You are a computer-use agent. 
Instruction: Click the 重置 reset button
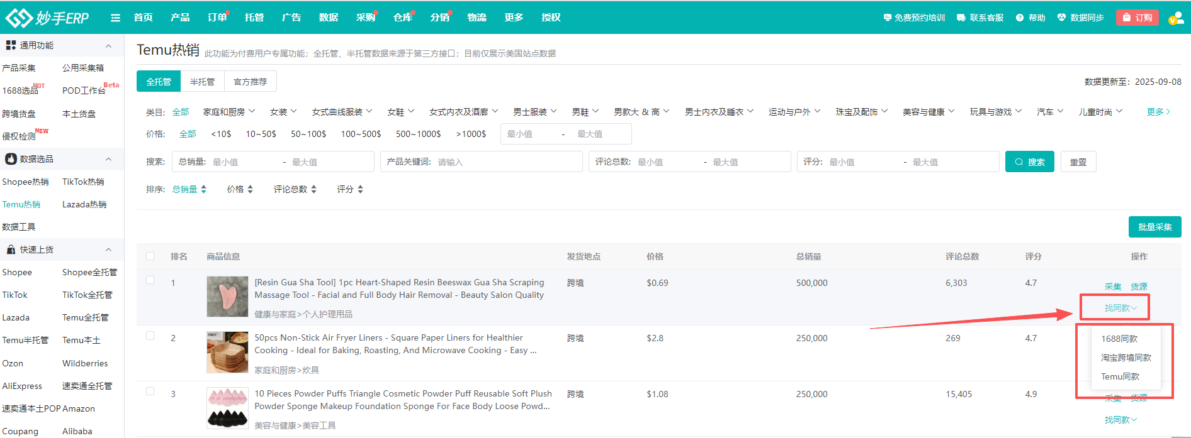tap(1078, 162)
